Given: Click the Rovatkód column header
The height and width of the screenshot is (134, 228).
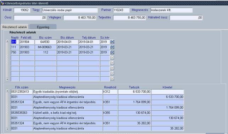Looking at the screenshot, I should (x=110, y=87).
